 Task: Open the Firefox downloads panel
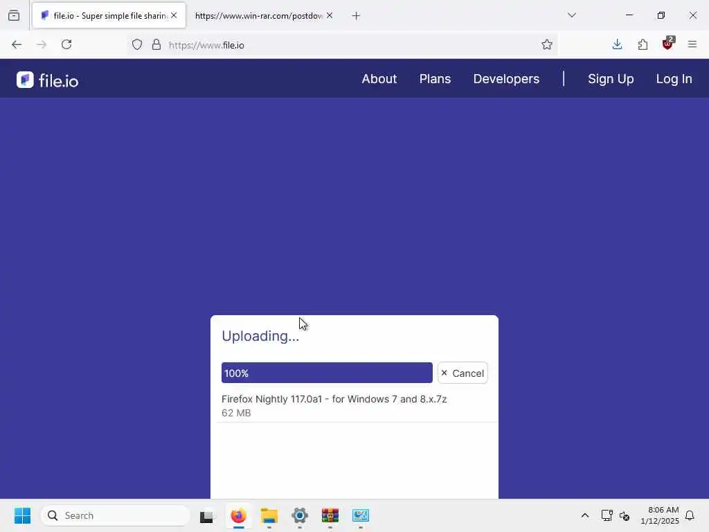[617, 44]
